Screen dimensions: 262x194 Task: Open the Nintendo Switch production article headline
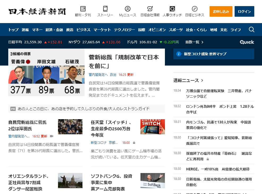click(111, 128)
